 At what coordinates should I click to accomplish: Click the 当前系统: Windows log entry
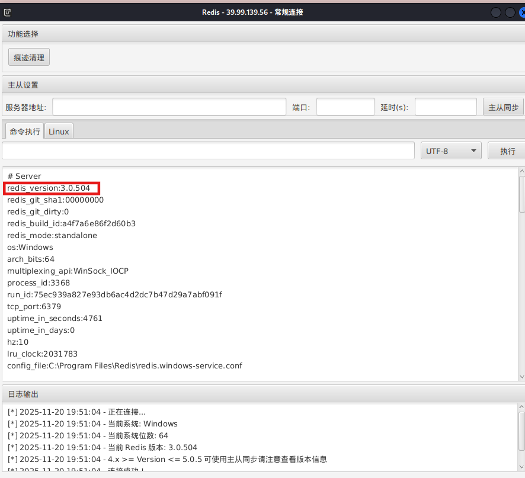click(x=92, y=424)
